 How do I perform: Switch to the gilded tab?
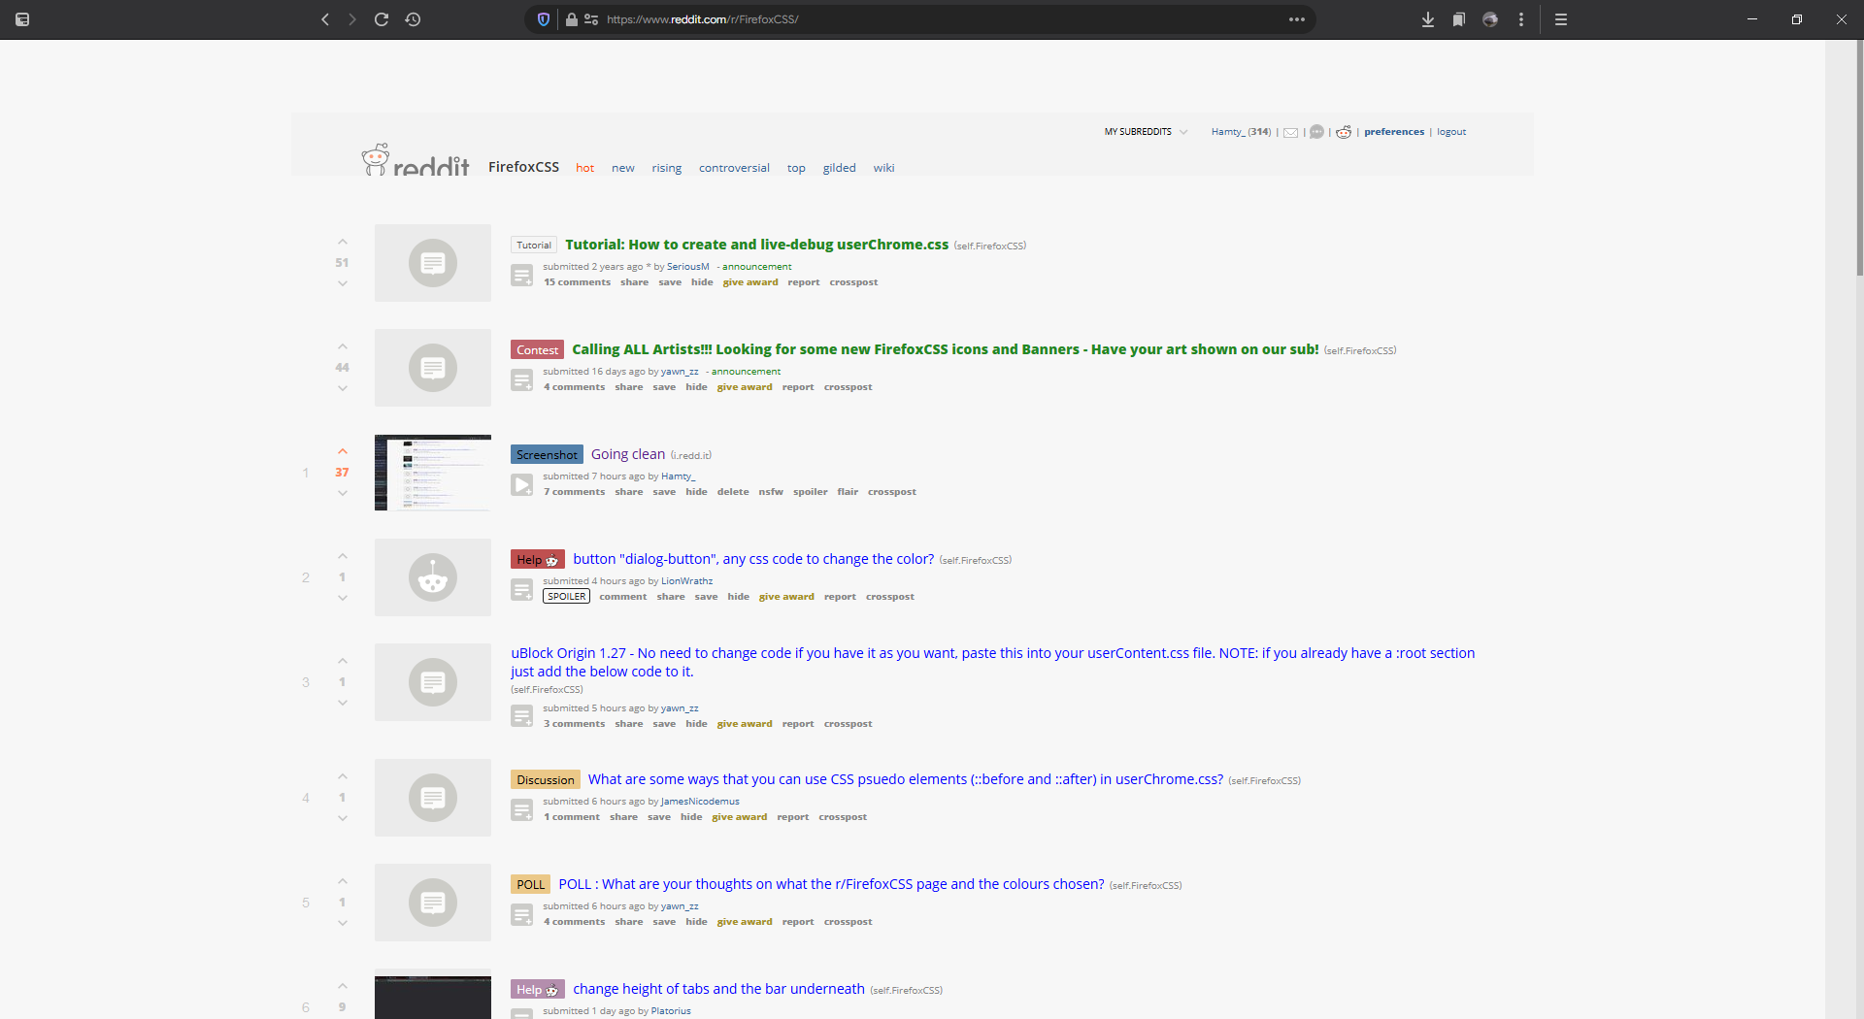840,168
